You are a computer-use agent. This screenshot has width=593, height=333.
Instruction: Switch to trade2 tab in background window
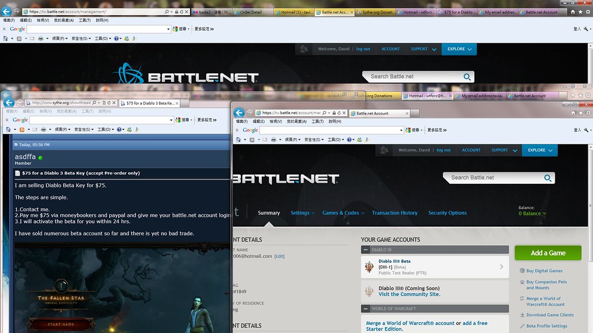point(212,12)
